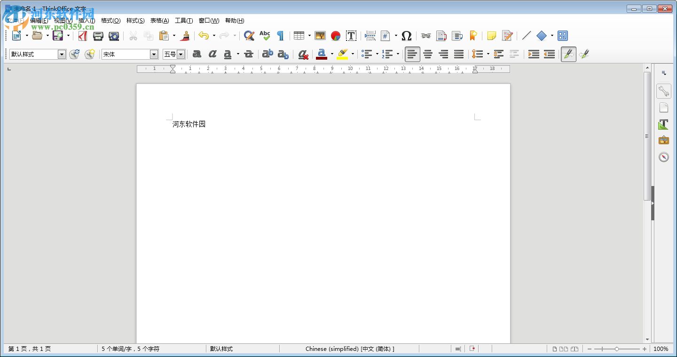The height and width of the screenshot is (357, 677).
Task: Run the spelling check
Action: tap(265, 36)
